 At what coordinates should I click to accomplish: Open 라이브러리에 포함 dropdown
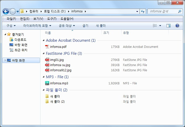(37, 26)
